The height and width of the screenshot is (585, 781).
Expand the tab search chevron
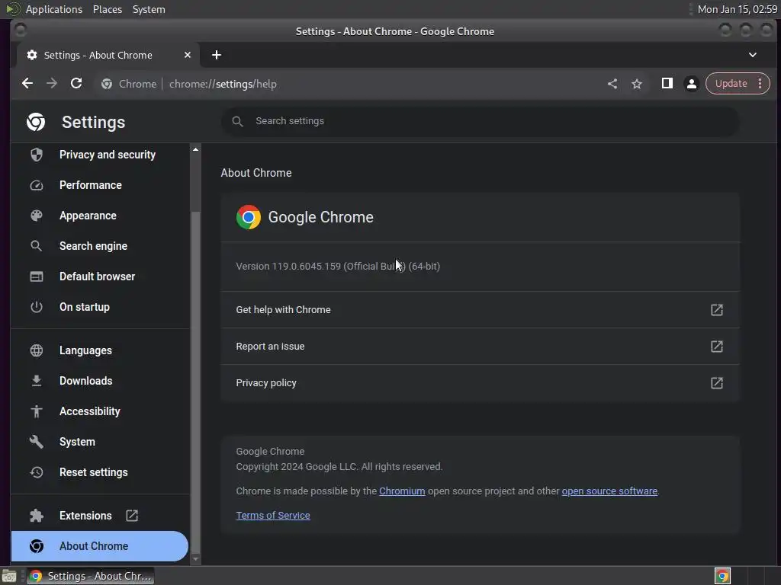pos(753,55)
